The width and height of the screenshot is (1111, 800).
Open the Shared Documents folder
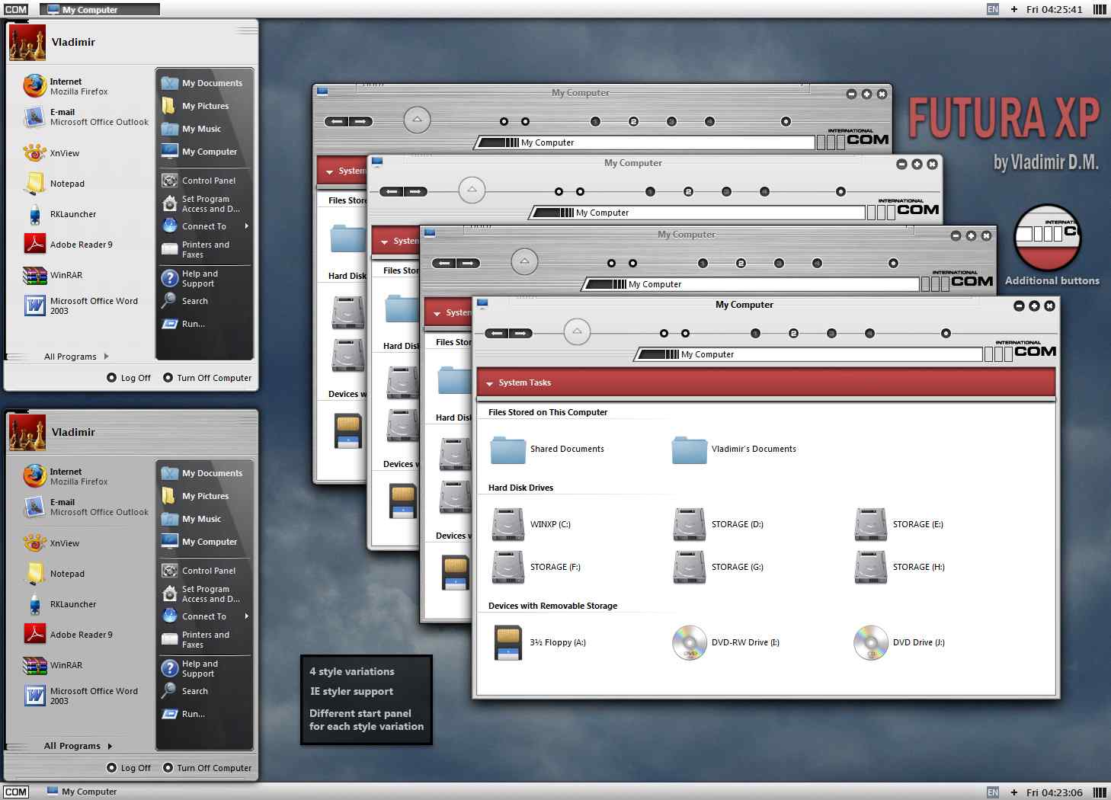[548, 449]
